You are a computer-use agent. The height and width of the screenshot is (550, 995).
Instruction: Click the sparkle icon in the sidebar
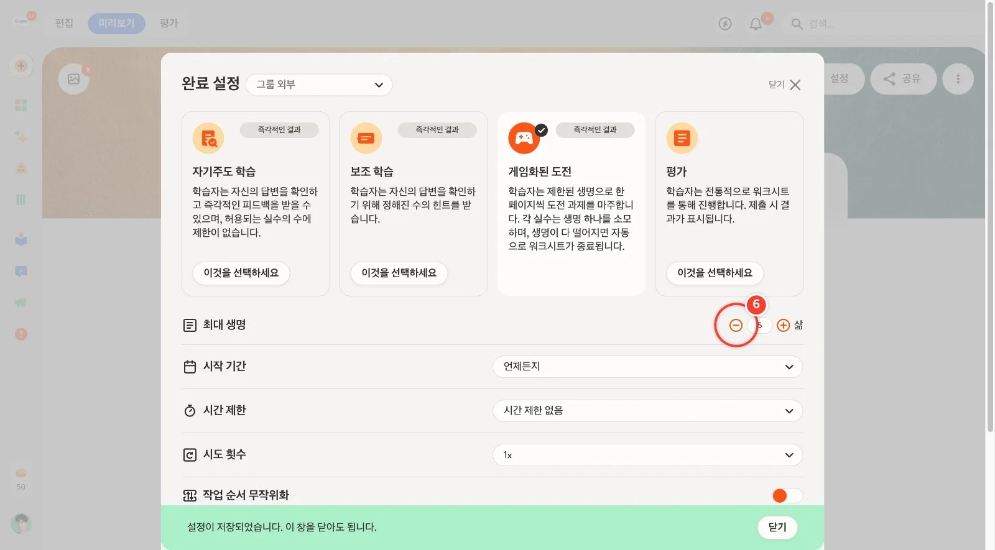(x=21, y=137)
